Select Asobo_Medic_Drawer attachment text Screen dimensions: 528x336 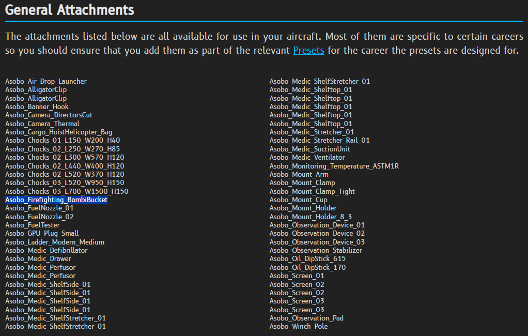[x=38, y=259]
